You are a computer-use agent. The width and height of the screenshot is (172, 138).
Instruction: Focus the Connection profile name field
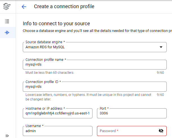pos(95,65)
